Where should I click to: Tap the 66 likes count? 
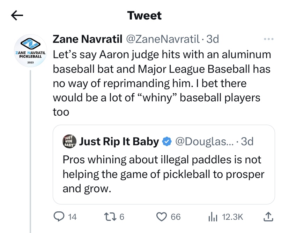coord(176,217)
